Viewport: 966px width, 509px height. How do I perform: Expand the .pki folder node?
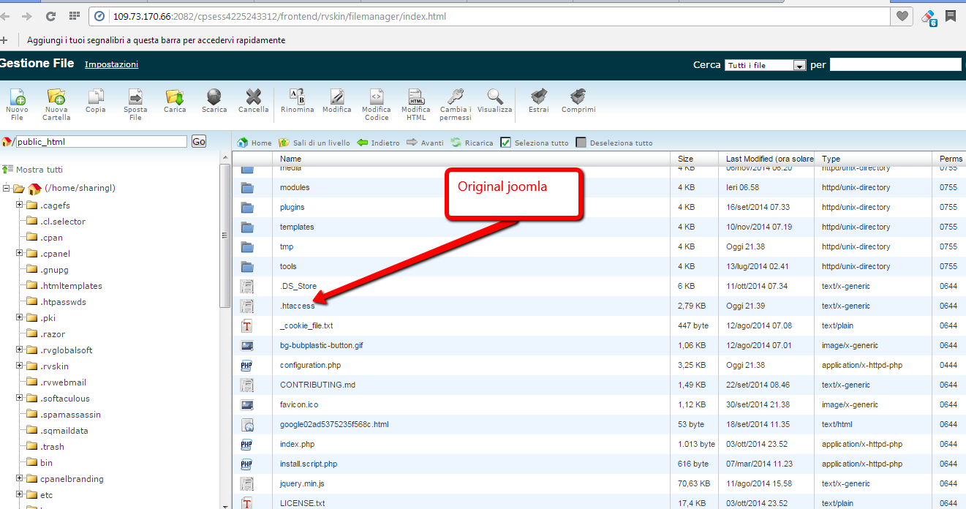(20, 318)
